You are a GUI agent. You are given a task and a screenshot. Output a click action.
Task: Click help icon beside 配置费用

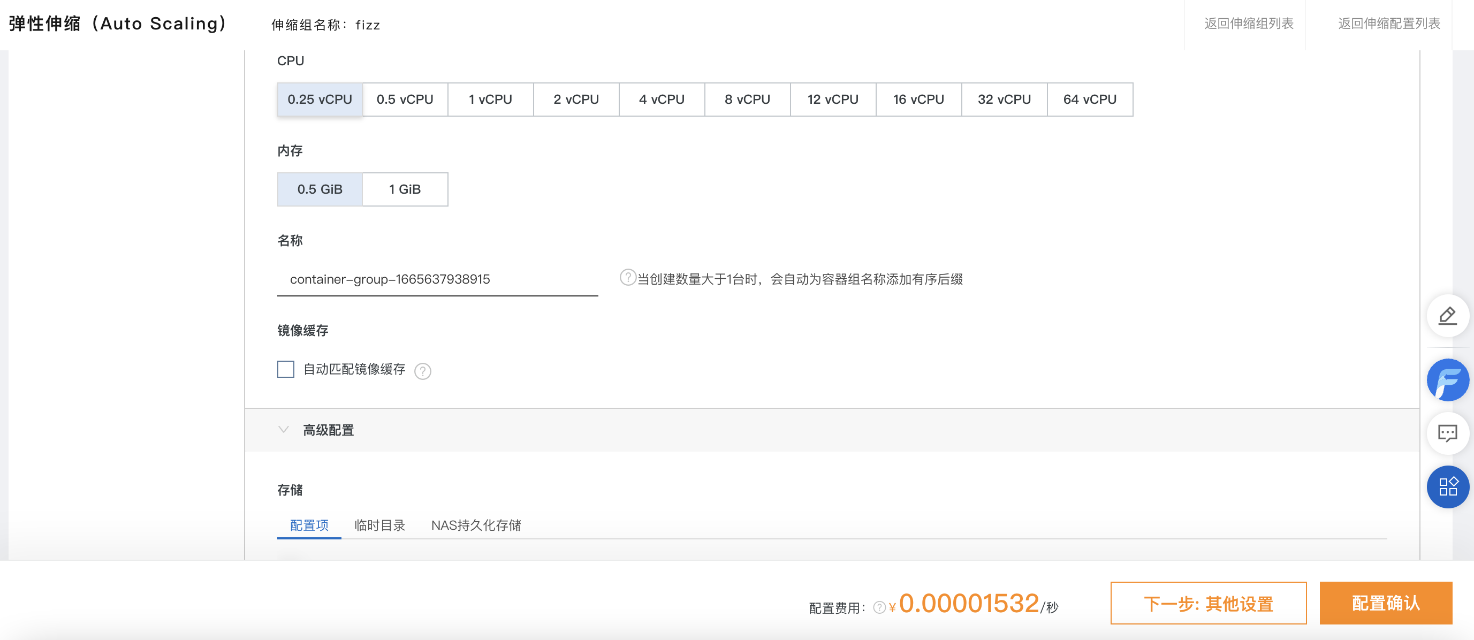click(879, 607)
